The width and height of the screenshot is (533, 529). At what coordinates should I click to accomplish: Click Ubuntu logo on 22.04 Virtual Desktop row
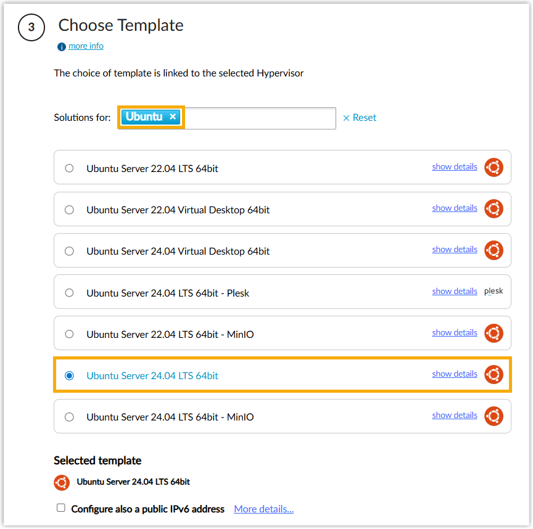(x=493, y=208)
